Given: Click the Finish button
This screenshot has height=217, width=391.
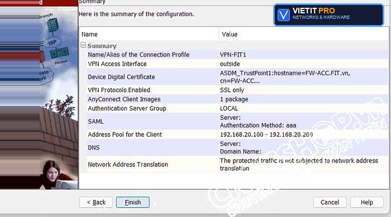Looking at the screenshot, I should [x=133, y=203].
